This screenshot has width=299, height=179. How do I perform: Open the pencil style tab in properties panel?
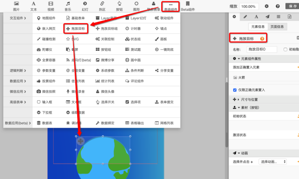[245, 17]
